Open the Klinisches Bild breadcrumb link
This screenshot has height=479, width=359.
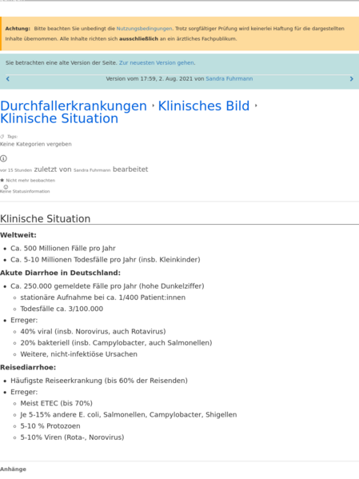204,106
